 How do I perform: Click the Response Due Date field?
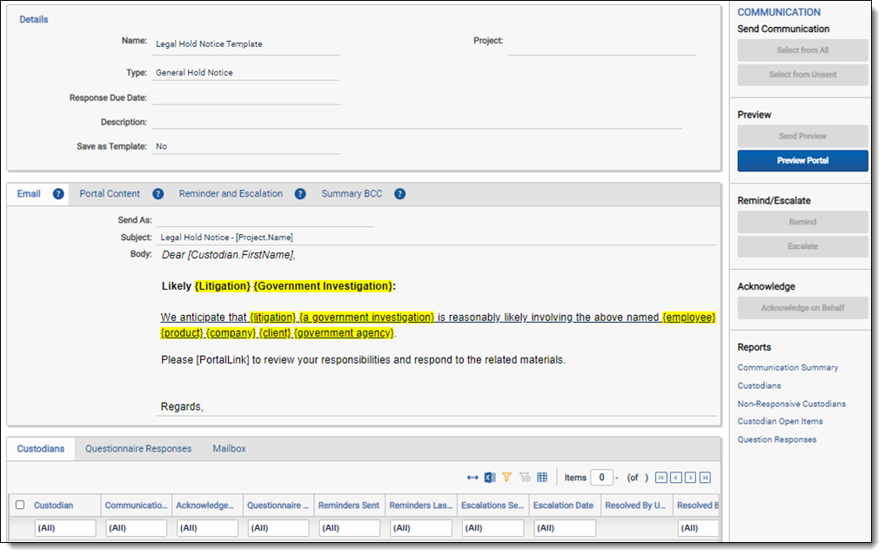[x=245, y=97]
